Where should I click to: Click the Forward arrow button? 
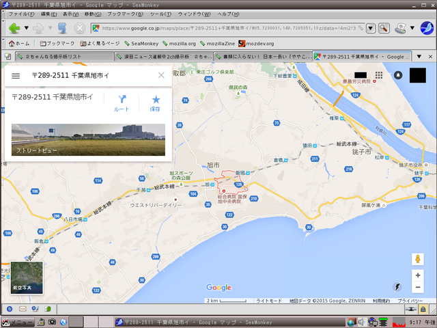tap(38, 28)
